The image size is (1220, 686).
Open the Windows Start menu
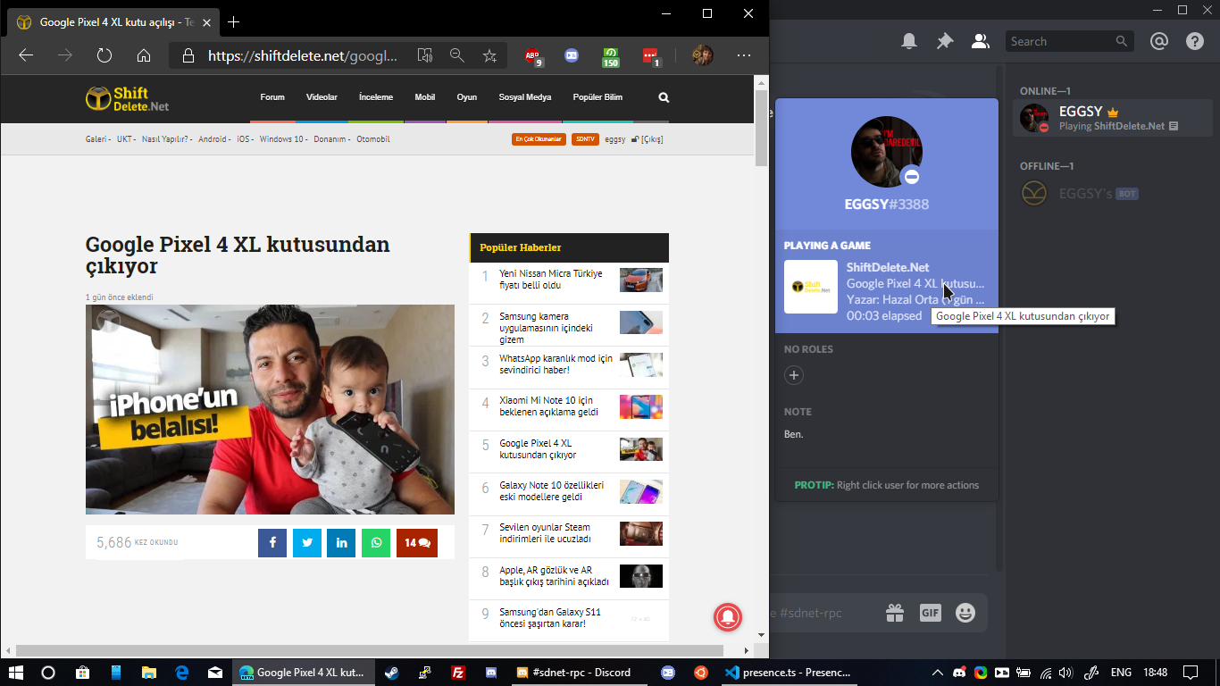click(15, 673)
